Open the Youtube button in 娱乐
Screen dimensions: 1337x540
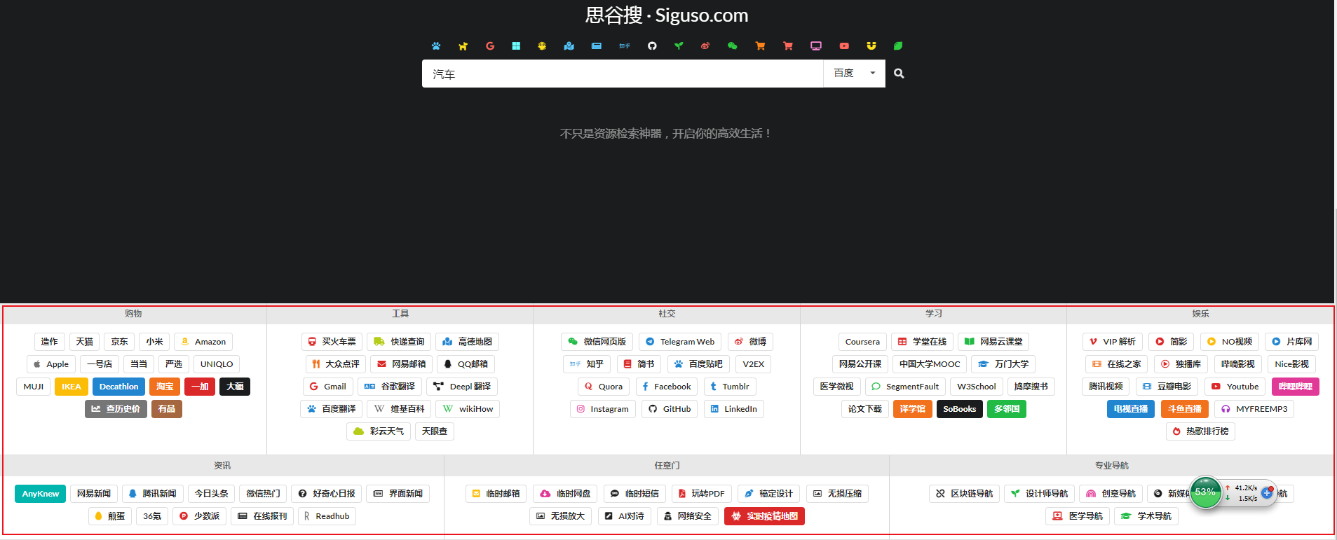pyautogui.click(x=1235, y=387)
